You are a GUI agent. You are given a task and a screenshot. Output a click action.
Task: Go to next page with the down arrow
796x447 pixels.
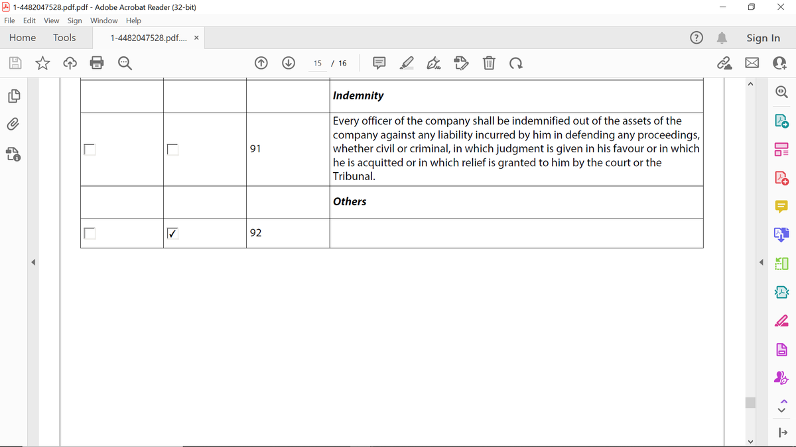pos(289,63)
